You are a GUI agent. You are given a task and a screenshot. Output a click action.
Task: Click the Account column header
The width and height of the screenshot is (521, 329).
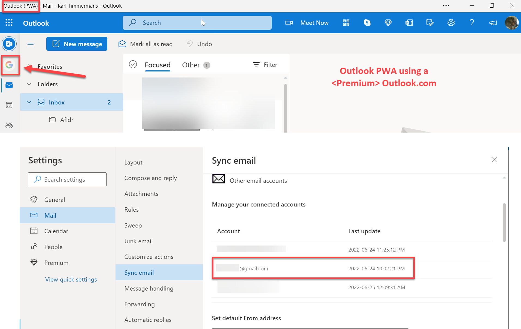coord(228,231)
